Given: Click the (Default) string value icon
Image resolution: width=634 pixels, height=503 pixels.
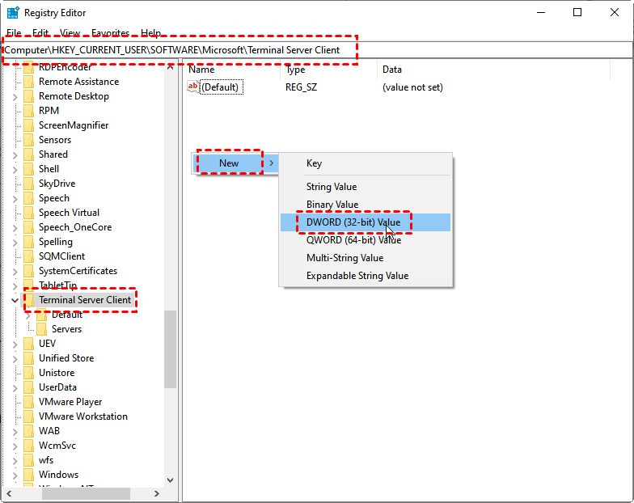Looking at the screenshot, I should point(193,87).
